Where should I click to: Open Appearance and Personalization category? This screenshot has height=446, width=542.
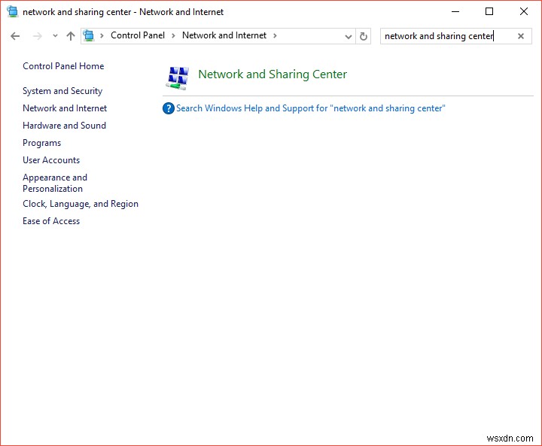pos(55,183)
